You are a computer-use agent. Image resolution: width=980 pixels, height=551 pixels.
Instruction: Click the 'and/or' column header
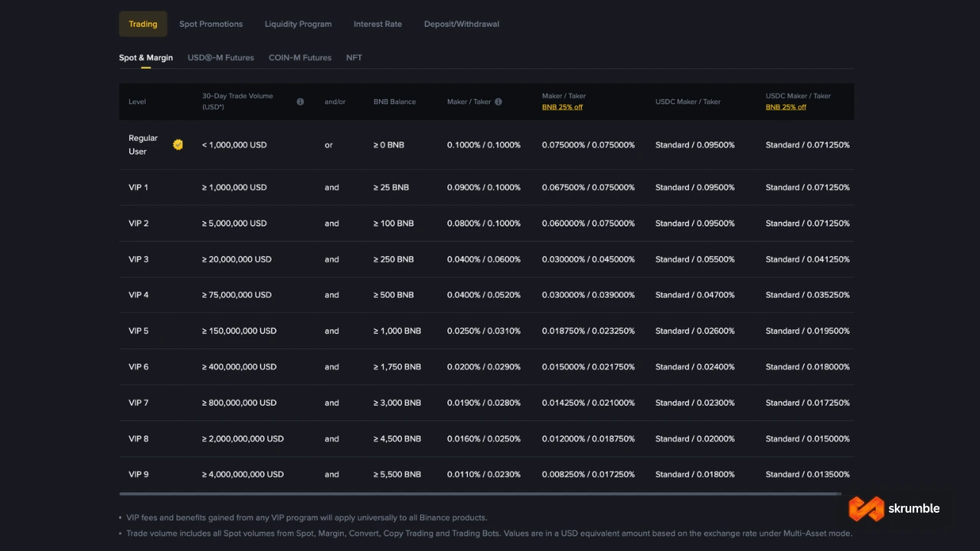[x=335, y=102]
